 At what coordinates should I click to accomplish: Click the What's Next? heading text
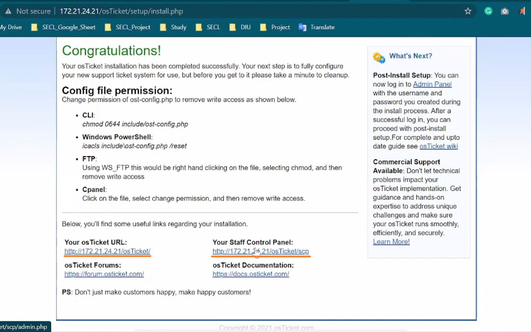(x=411, y=56)
